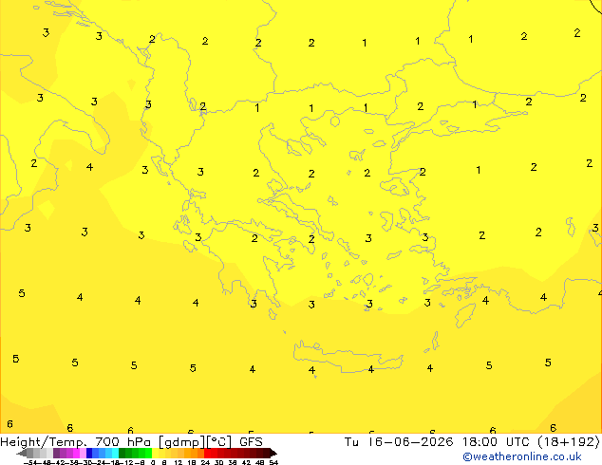This screenshot has height=465, width=602.
Task: Select the dark maroon legend swatch near 48
Action: pyautogui.click(x=259, y=453)
